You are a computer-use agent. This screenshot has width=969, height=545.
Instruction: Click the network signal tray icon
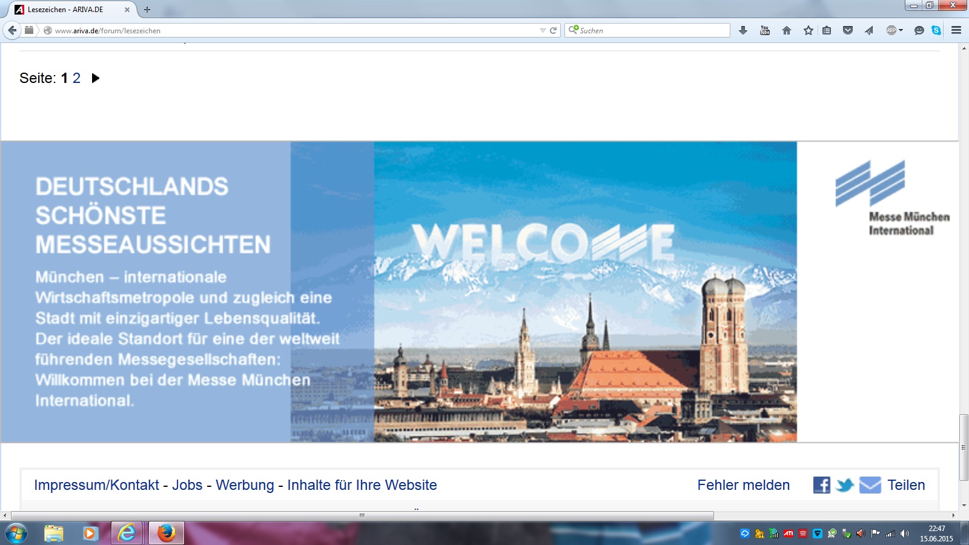[890, 533]
